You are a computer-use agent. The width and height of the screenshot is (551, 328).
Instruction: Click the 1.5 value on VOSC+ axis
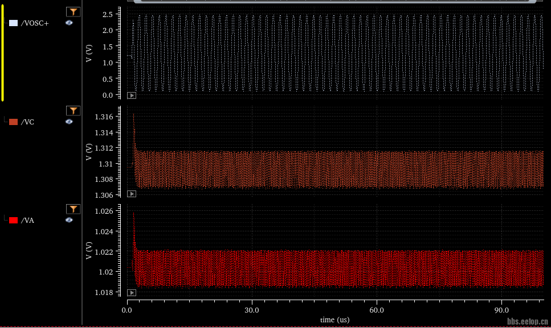[108, 47]
